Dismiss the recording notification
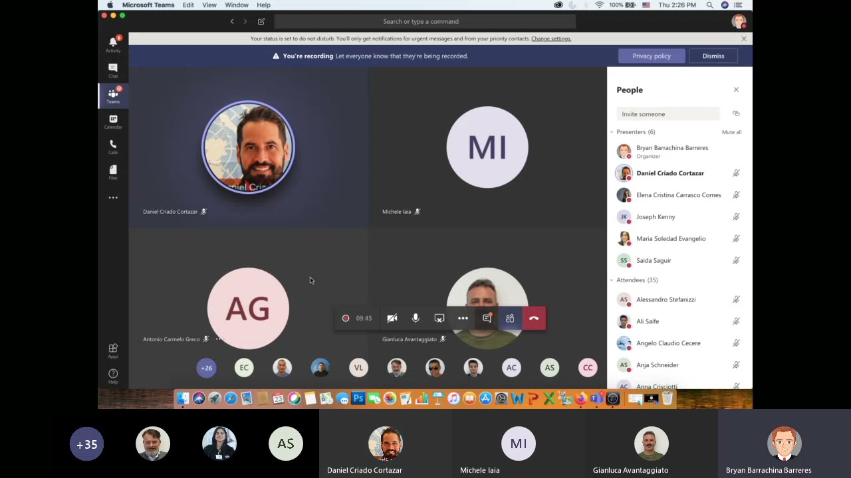 (x=713, y=56)
